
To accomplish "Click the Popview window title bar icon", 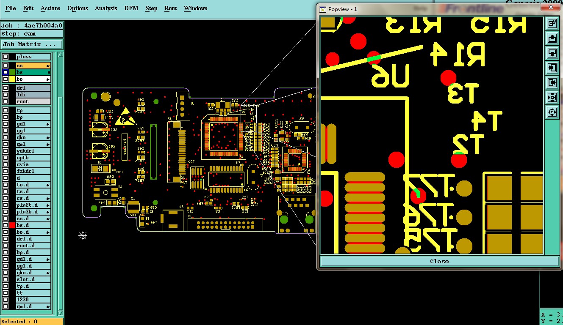I will pyautogui.click(x=323, y=9).
